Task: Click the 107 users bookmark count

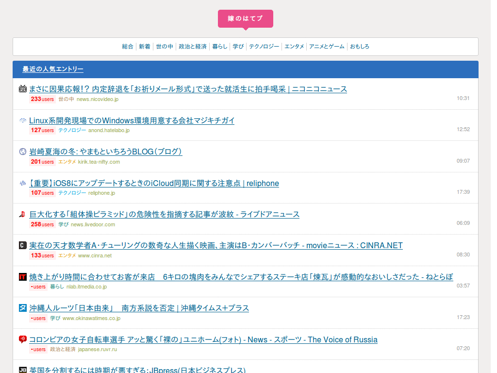Action: tap(42, 193)
